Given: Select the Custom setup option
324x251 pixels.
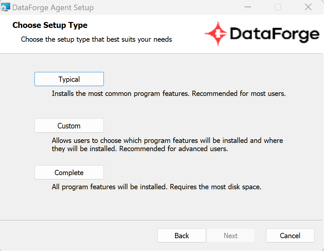Looking at the screenshot, I should [x=69, y=126].
